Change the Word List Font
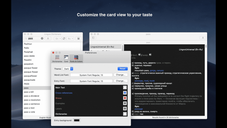The image size is (227, 128). (x=121, y=75)
